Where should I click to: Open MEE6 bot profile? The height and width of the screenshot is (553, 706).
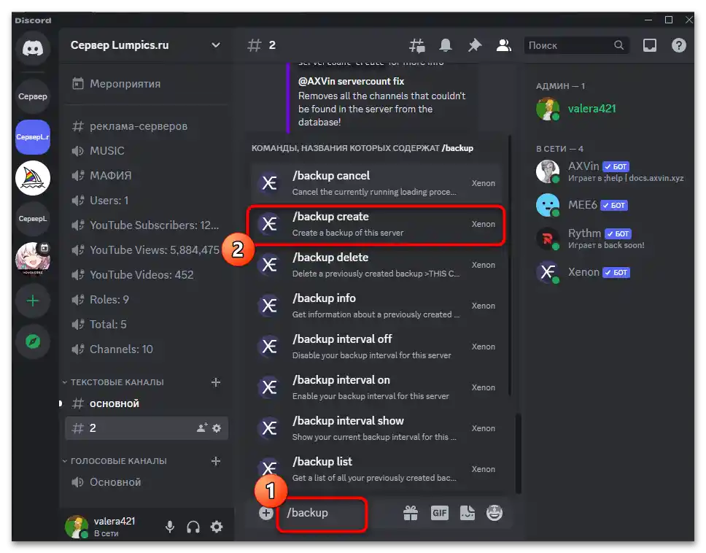pos(610,205)
